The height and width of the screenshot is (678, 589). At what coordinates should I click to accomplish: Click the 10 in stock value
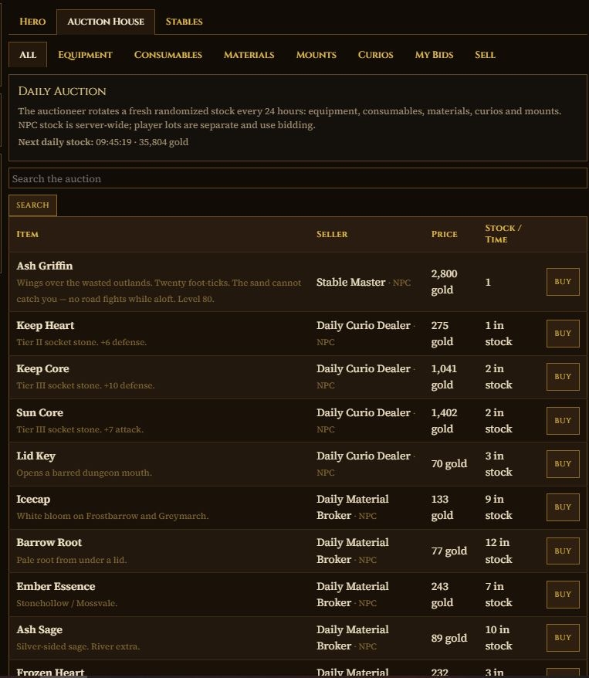499,638
